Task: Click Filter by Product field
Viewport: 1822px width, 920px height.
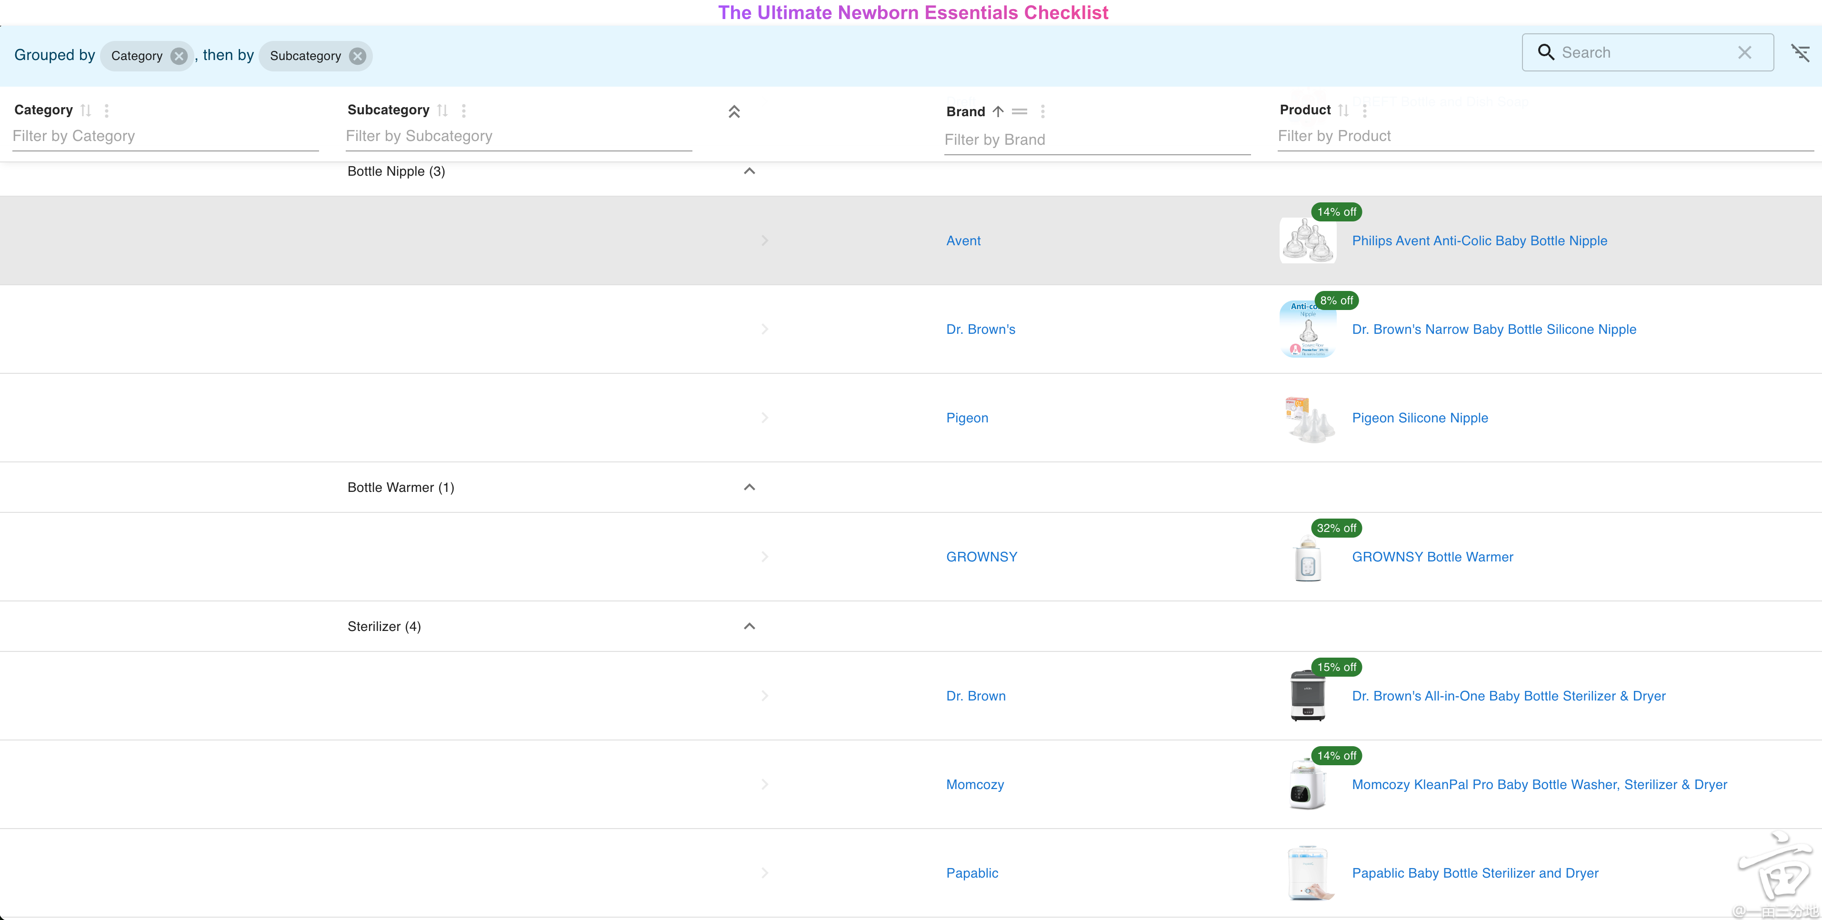Action: coord(1545,136)
